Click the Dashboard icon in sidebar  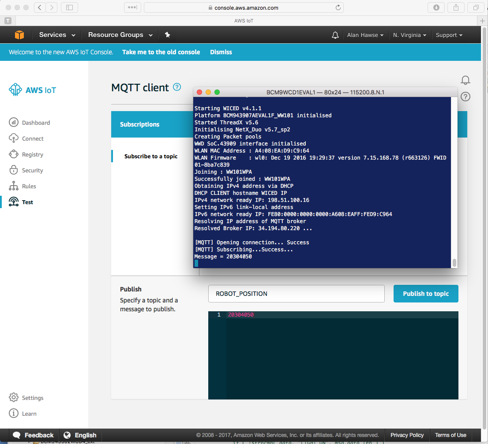point(14,122)
